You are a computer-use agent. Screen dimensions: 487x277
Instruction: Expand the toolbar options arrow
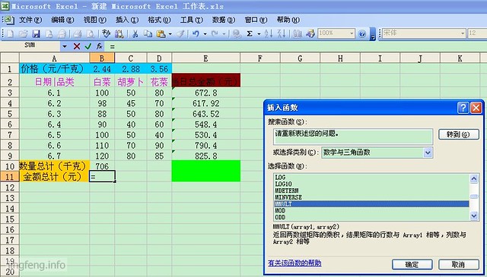373,34
